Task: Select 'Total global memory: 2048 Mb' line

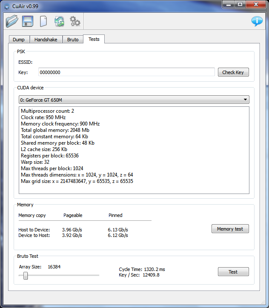Action: (x=55, y=130)
